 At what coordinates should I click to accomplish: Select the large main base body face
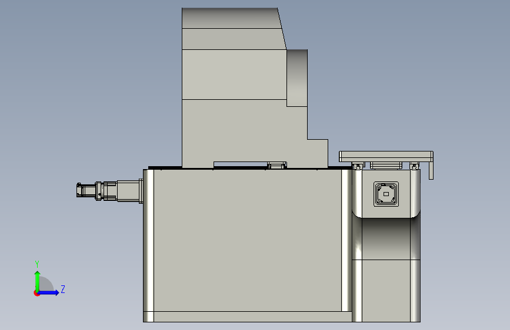[x=247, y=240]
